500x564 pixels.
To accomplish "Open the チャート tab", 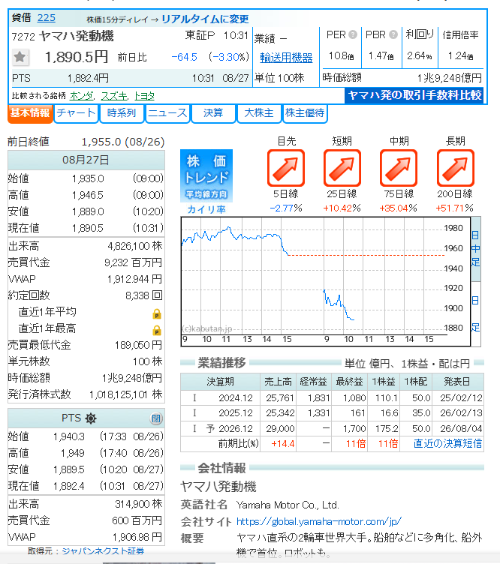I will pyautogui.click(x=76, y=113).
